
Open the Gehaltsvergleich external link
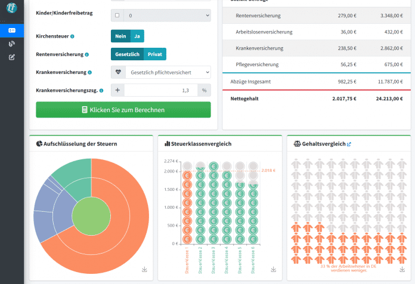(349, 144)
